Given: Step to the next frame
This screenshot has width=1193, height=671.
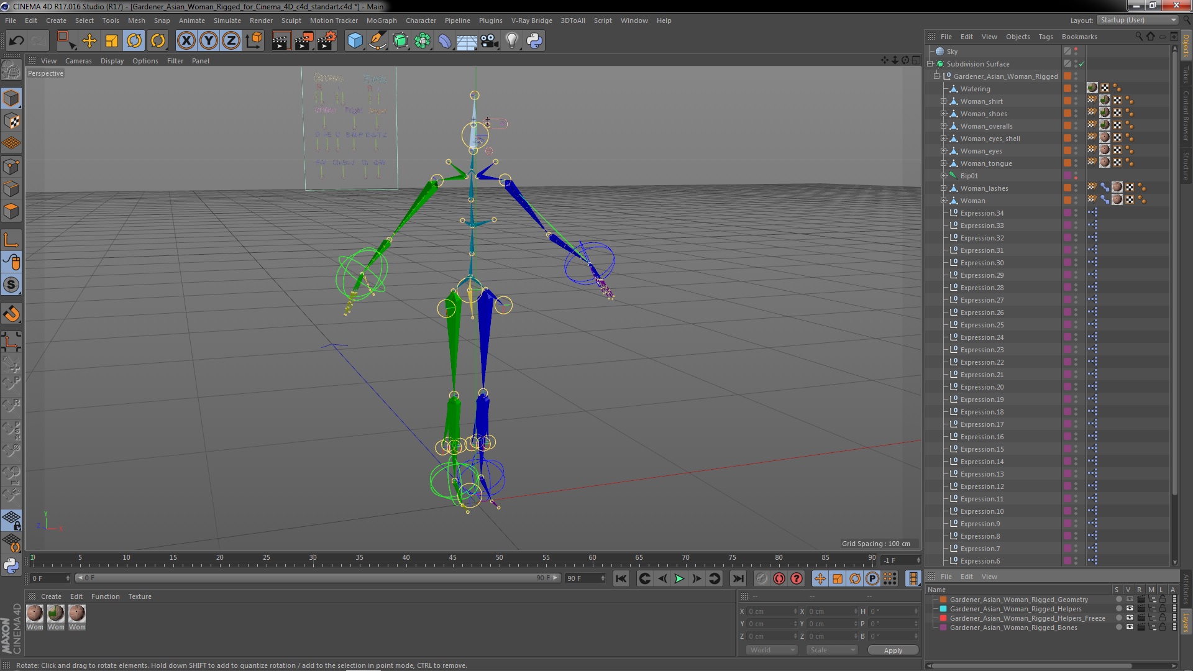Looking at the screenshot, I should 697,578.
